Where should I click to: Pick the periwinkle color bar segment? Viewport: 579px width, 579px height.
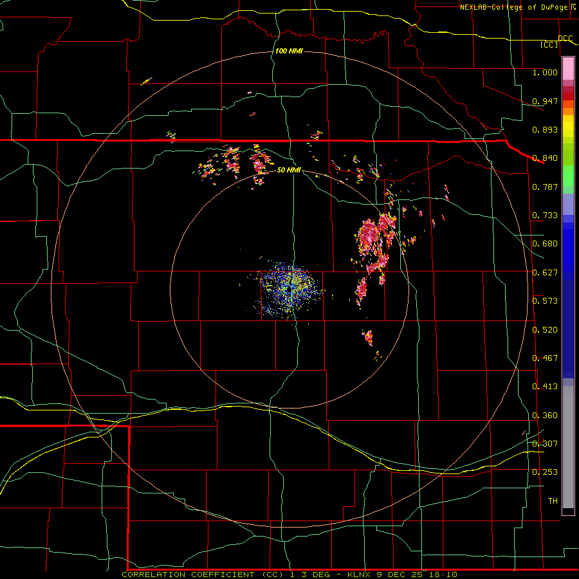pos(568,204)
